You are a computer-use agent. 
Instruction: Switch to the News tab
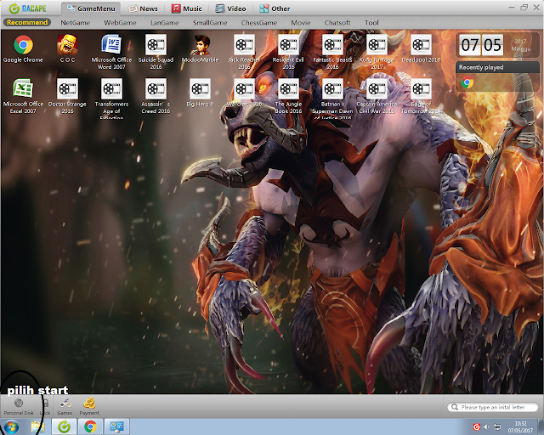point(143,8)
